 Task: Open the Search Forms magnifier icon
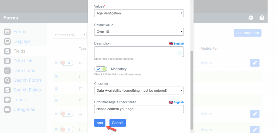point(7,80)
